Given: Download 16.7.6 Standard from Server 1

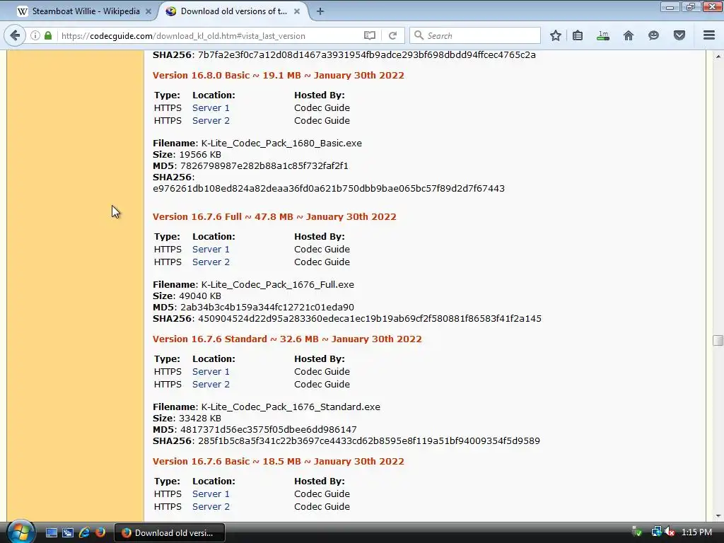Looking at the screenshot, I should coord(211,372).
